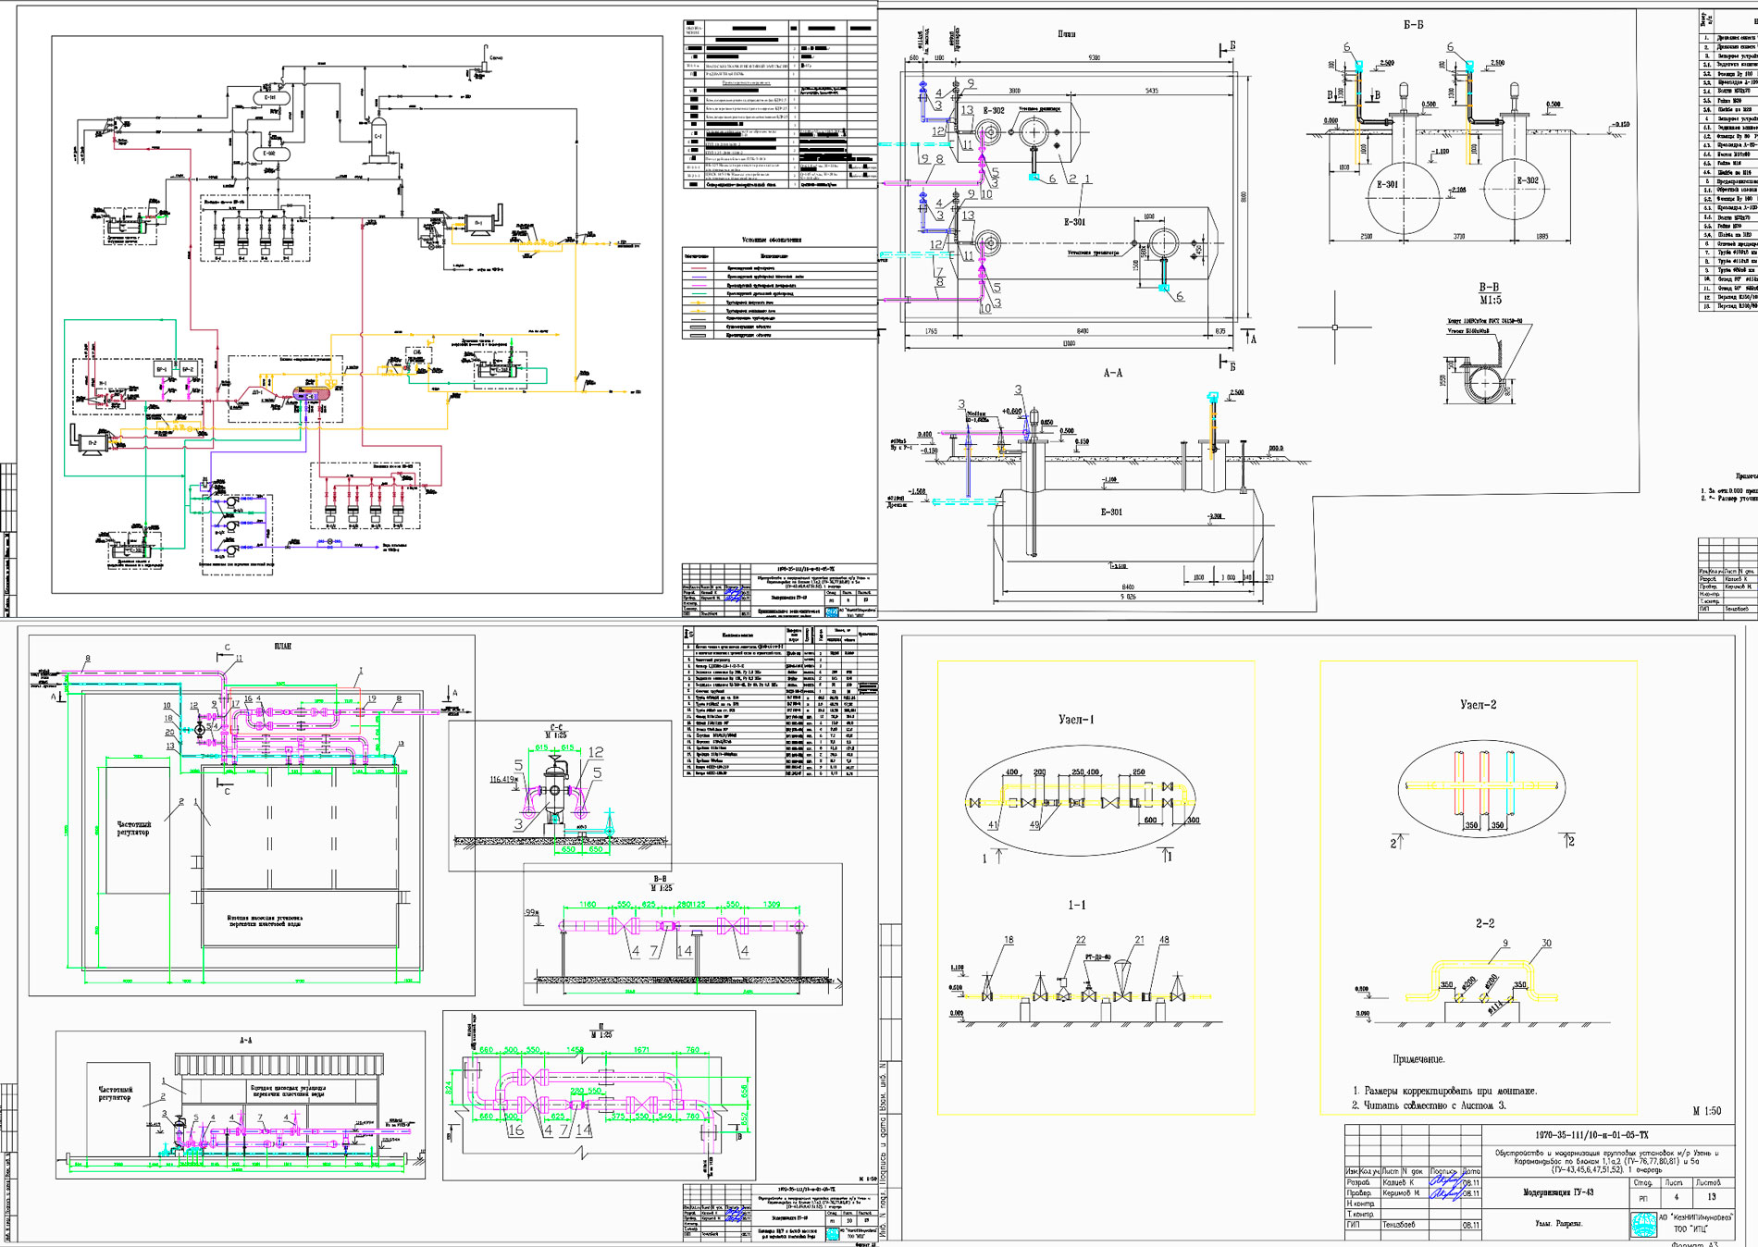This screenshot has height=1247, width=1758.
Task: Click callout '41' in Узел-1
Action: pos(993,825)
